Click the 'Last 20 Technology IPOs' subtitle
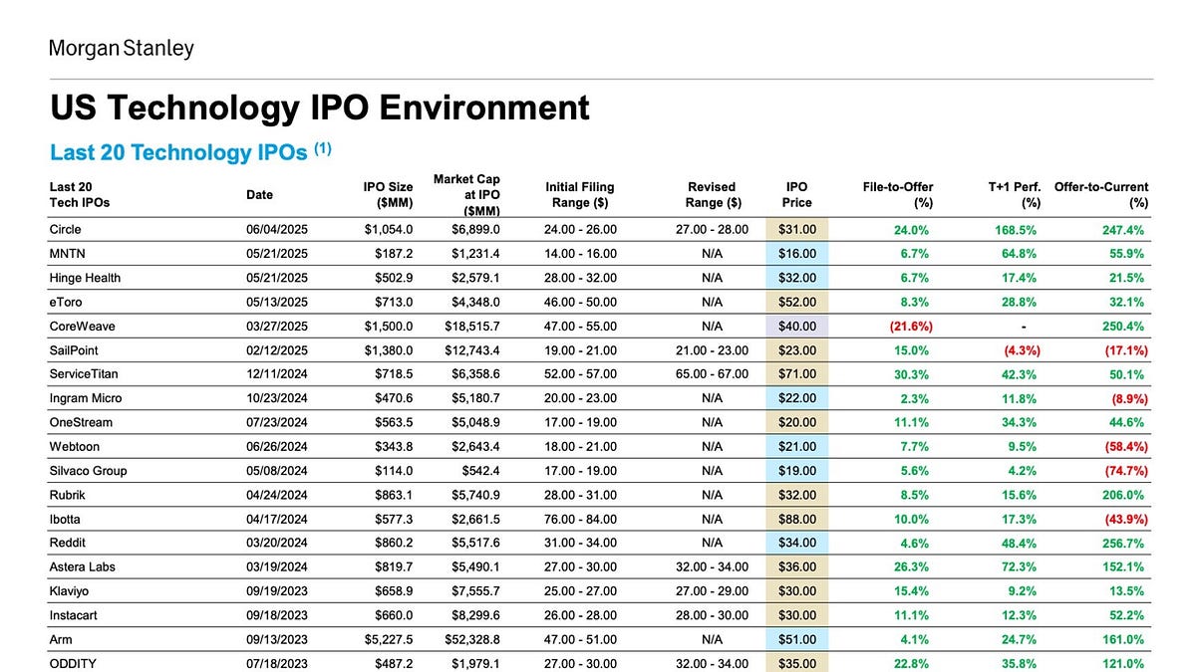 [190, 151]
